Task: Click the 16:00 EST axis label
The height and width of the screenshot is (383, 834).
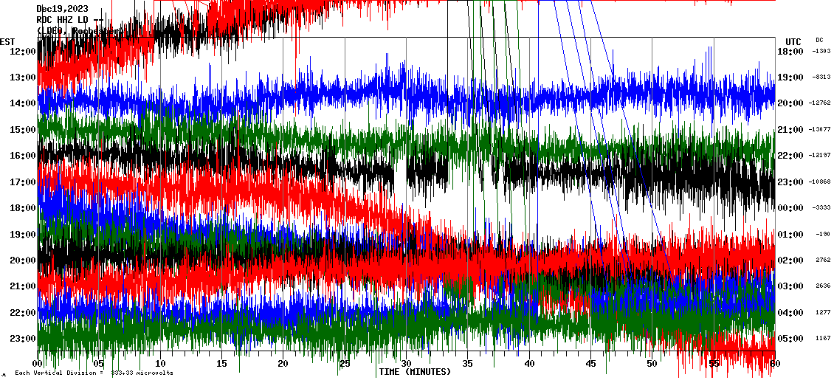Action: click(x=23, y=156)
